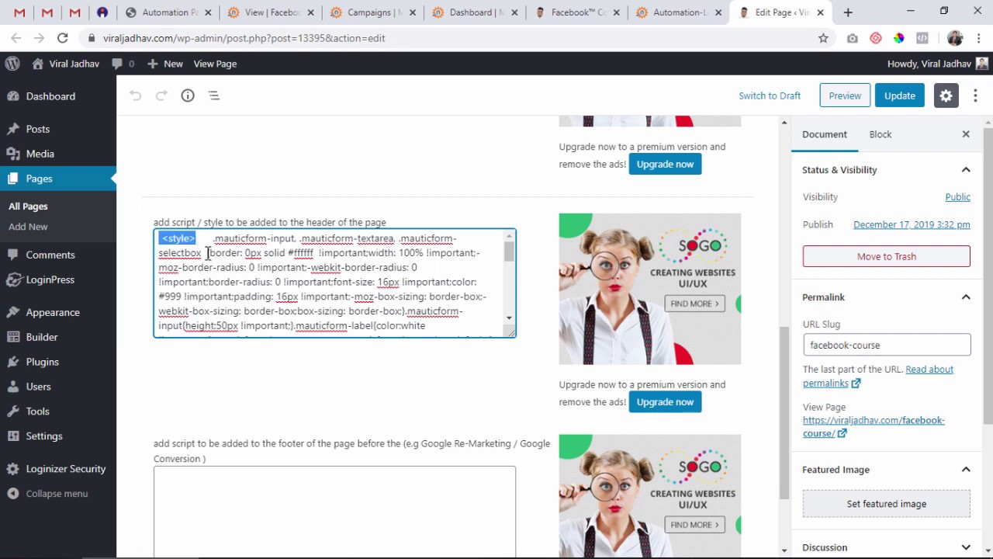
Task: Reload the page with browser refresh
Action: (x=62, y=38)
